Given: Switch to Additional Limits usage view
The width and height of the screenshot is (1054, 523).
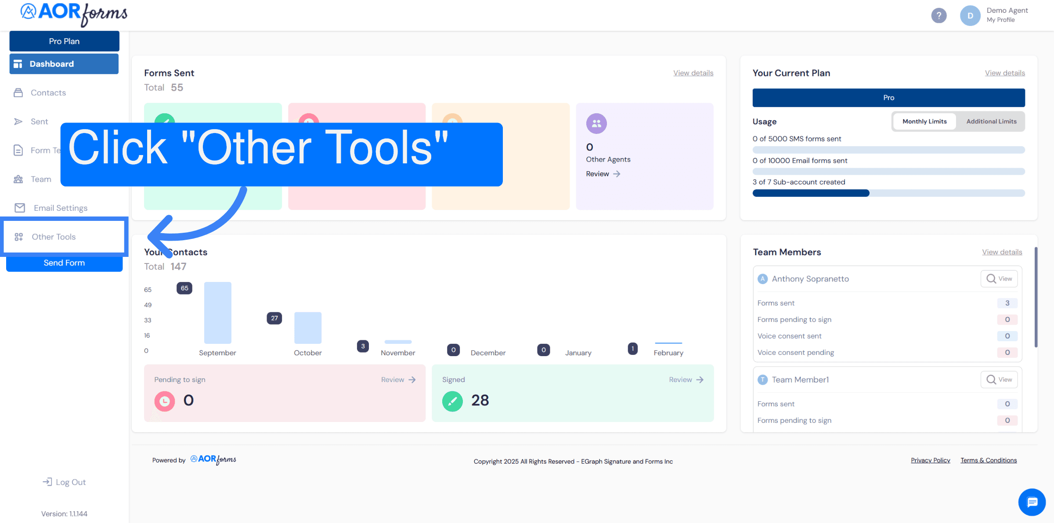Looking at the screenshot, I should [991, 121].
